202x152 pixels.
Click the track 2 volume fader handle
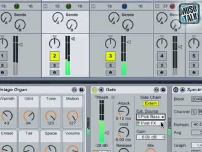(x=72, y=39)
